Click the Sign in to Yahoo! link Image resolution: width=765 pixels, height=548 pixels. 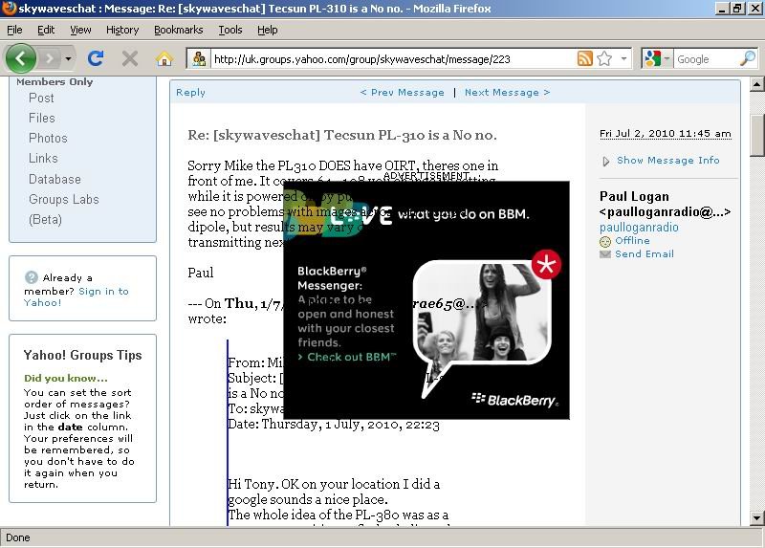76,296
